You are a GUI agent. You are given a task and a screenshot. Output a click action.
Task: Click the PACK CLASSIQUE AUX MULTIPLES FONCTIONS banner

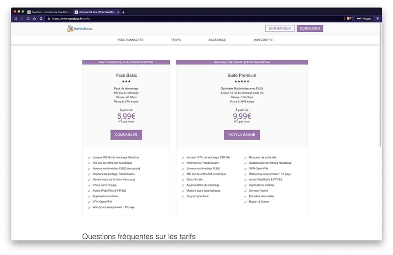pyautogui.click(x=126, y=62)
